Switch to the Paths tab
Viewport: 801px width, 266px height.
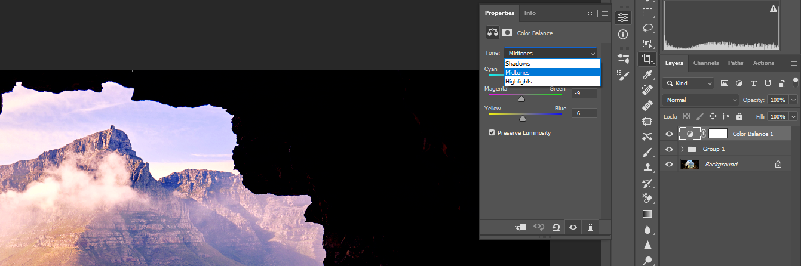click(x=735, y=63)
